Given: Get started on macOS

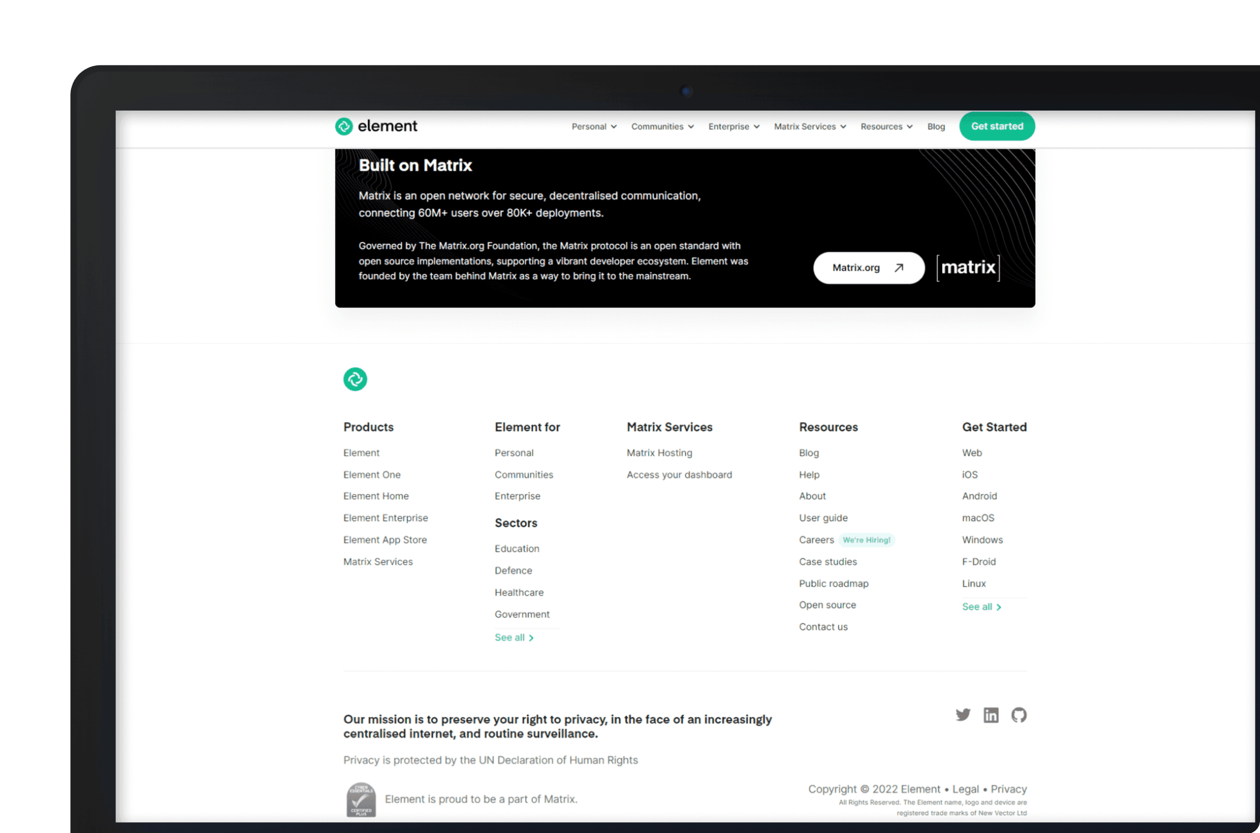Looking at the screenshot, I should point(978,518).
